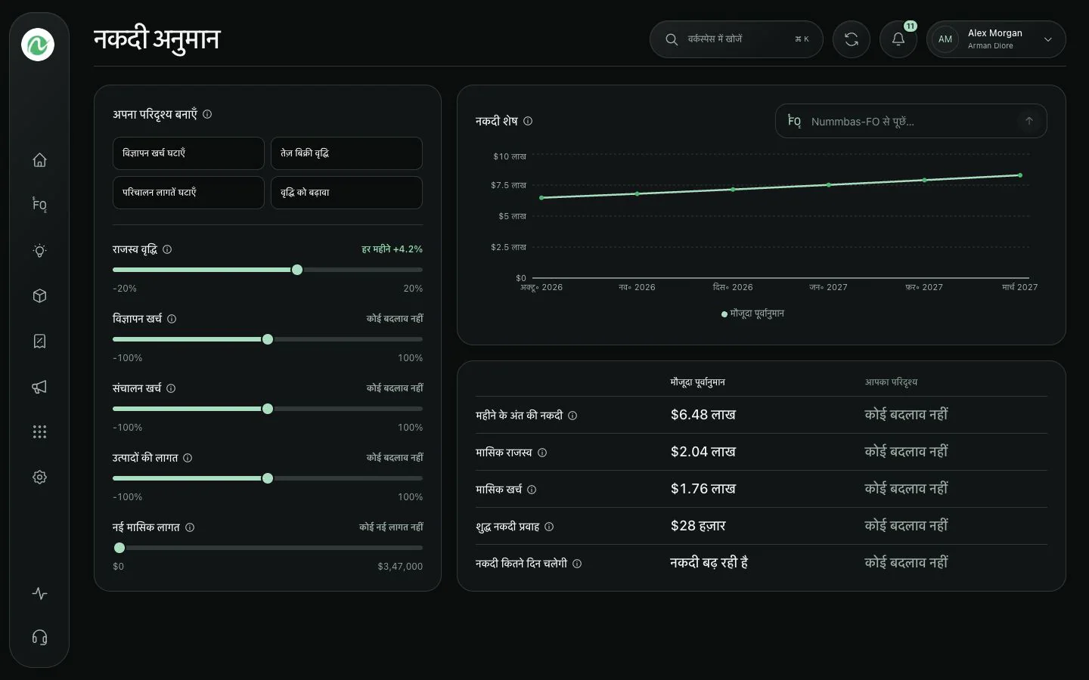The image size is (1089, 680).
Task: Click the हर महीने +4.2% value
Action: click(392, 249)
